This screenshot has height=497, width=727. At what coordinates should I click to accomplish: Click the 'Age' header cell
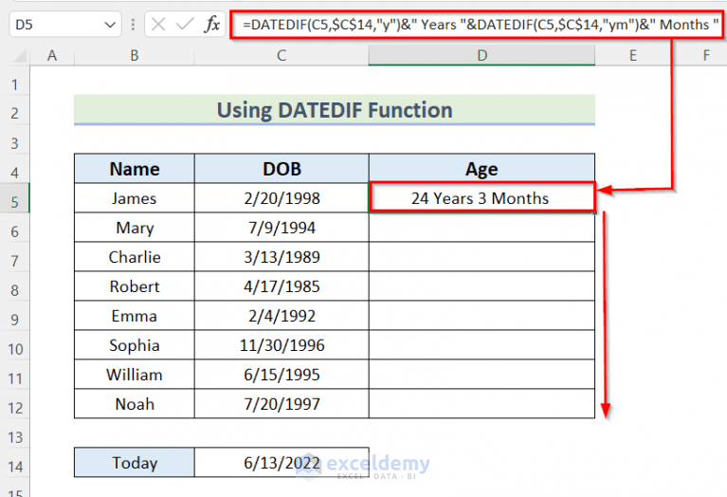482,169
